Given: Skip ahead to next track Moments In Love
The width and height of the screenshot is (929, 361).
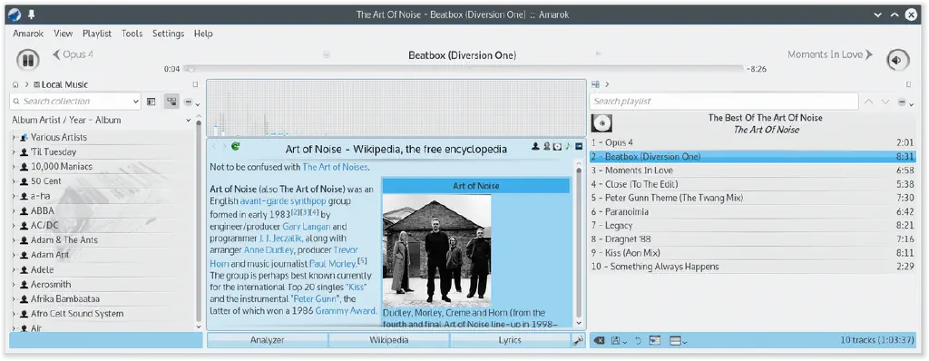Looking at the screenshot, I should (830, 54).
